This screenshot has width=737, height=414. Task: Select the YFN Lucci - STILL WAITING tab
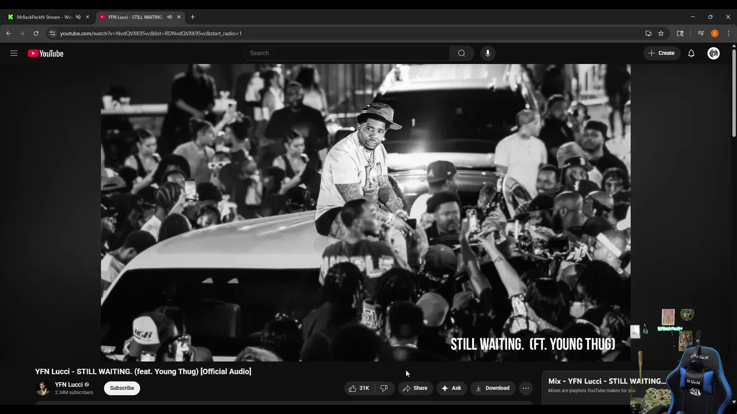135,17
